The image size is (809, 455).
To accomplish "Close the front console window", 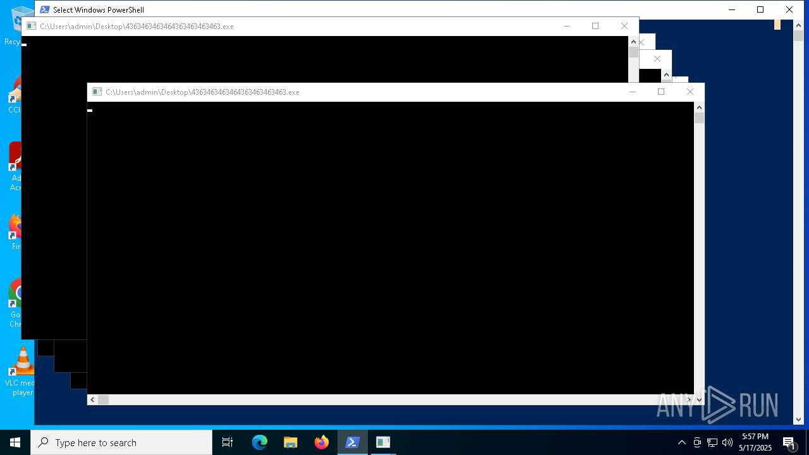I will pos(690,92).
